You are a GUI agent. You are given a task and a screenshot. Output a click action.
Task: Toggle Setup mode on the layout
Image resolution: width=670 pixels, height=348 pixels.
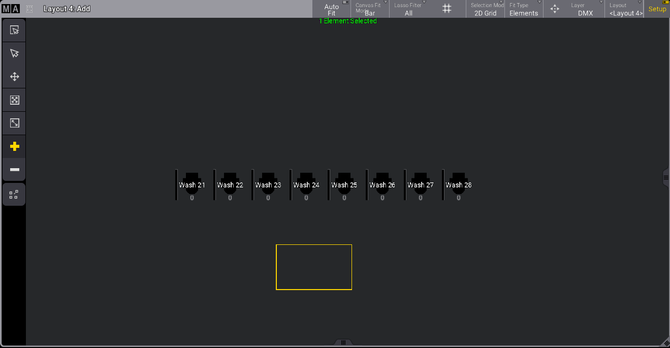[x=657, y=9]
